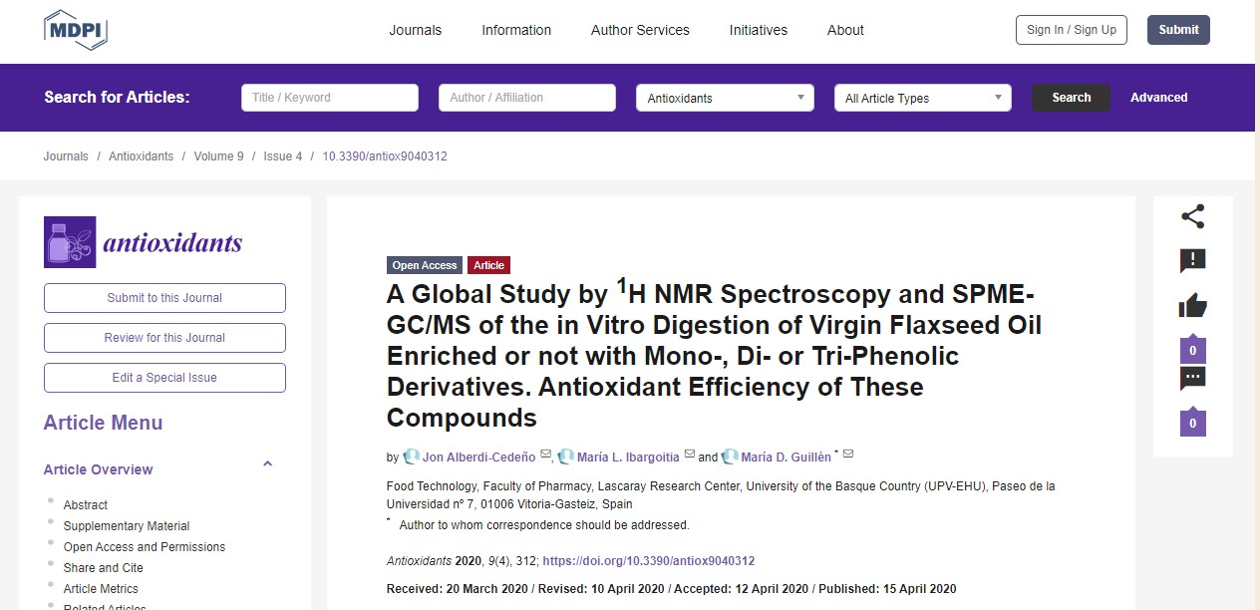Click email icon next to María L. Ibargoitia
This screenshot has width=1260, height=610.
pyautogui.click(x=690, y=456)
